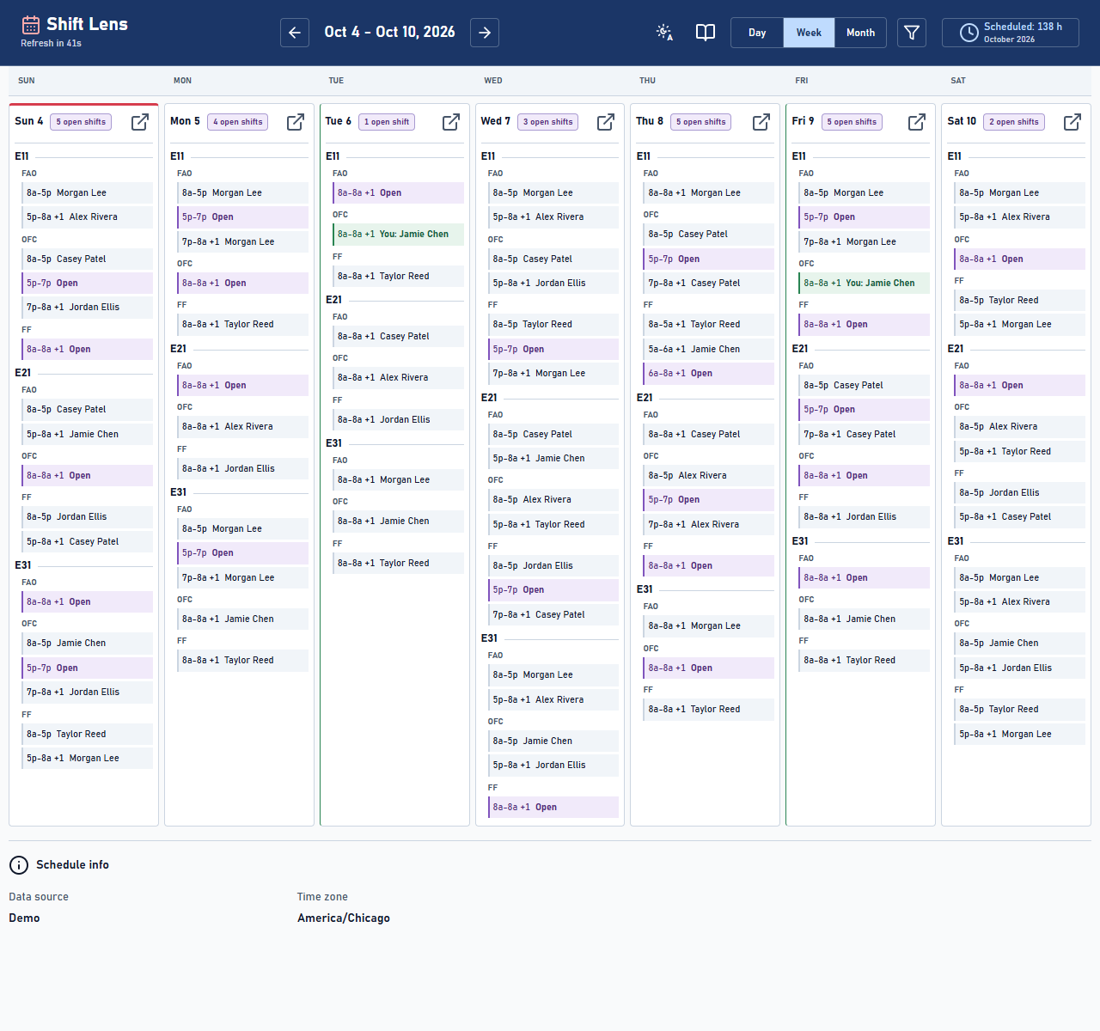The width and height of the screenshot is (1100, 1031).
Task: Open Sat 10 day in detail view
Action: [x=1072, y=122]
